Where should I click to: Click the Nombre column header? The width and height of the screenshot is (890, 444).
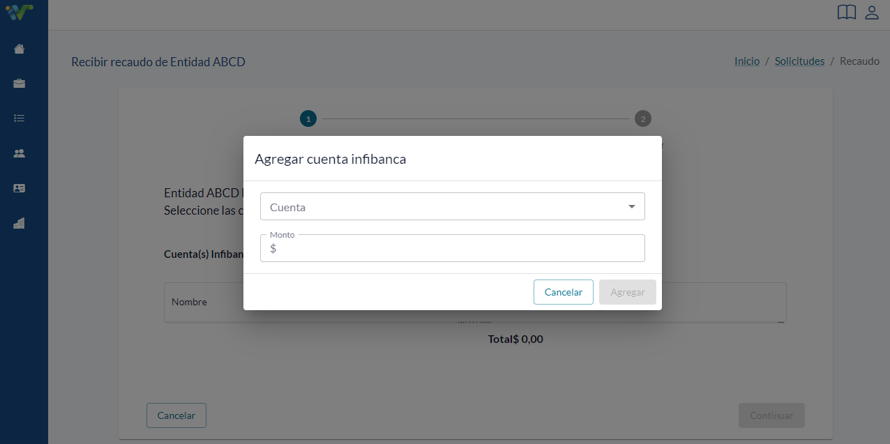[x=189, y=302]
